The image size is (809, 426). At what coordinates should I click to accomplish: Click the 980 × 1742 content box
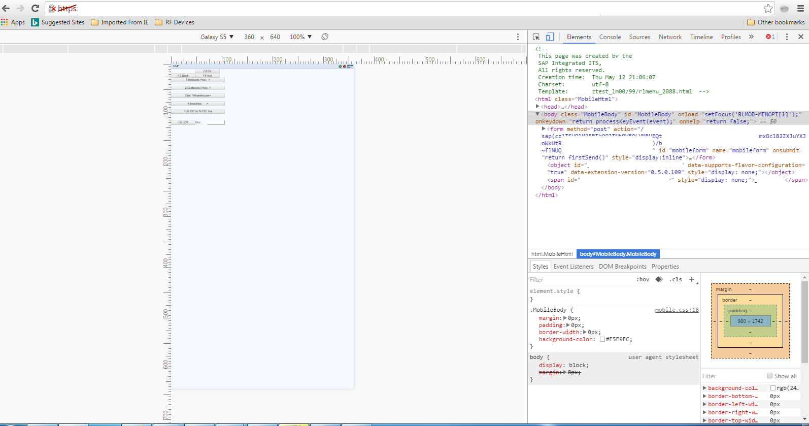(x=751, y=321)
